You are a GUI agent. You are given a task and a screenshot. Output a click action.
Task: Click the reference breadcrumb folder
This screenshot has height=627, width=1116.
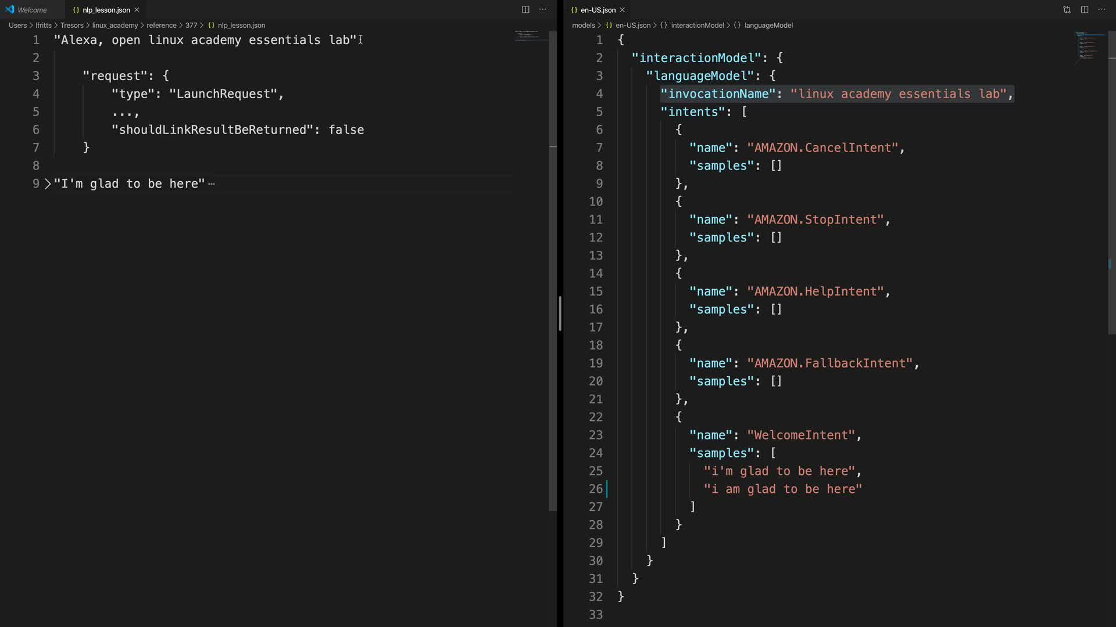coord(161,26)
